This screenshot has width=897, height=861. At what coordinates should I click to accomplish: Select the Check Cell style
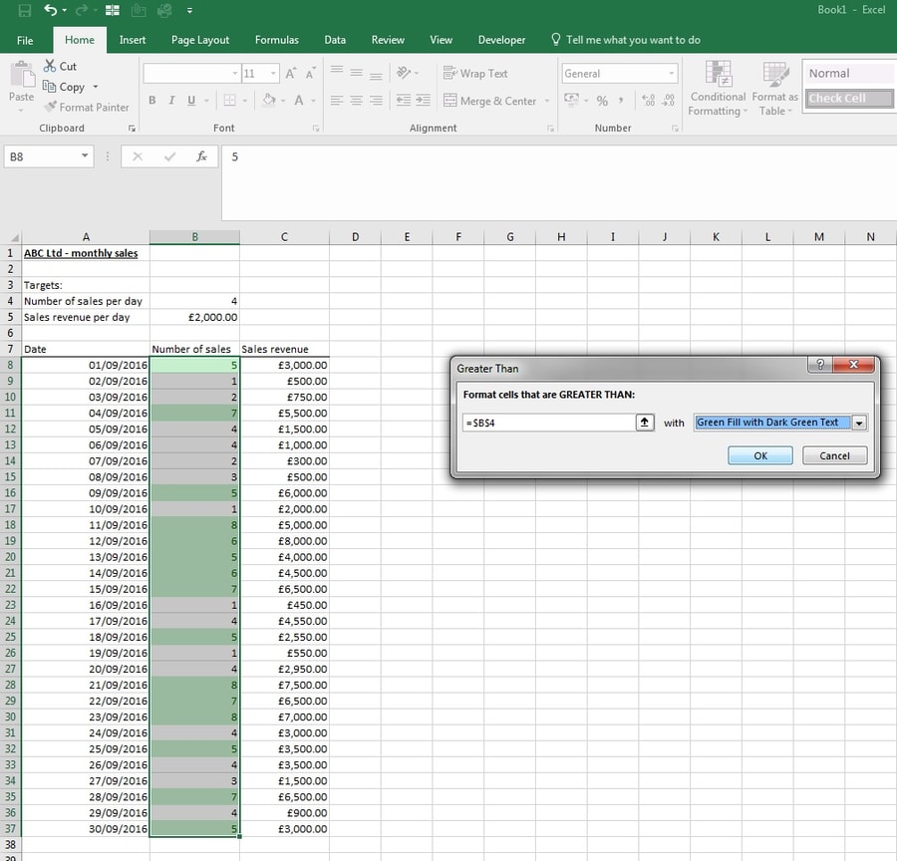pyautogui.click(x=849, y=99)
